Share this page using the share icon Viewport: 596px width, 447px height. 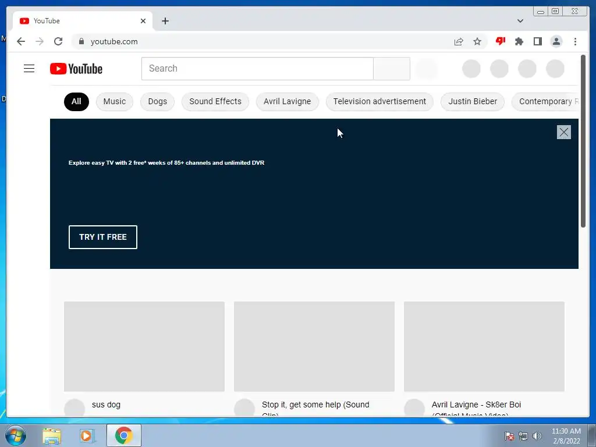point(459,41)
